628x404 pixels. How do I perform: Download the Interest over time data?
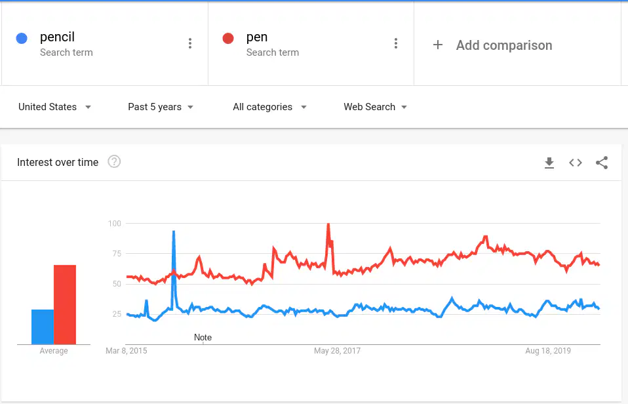(x=549, y=163)
